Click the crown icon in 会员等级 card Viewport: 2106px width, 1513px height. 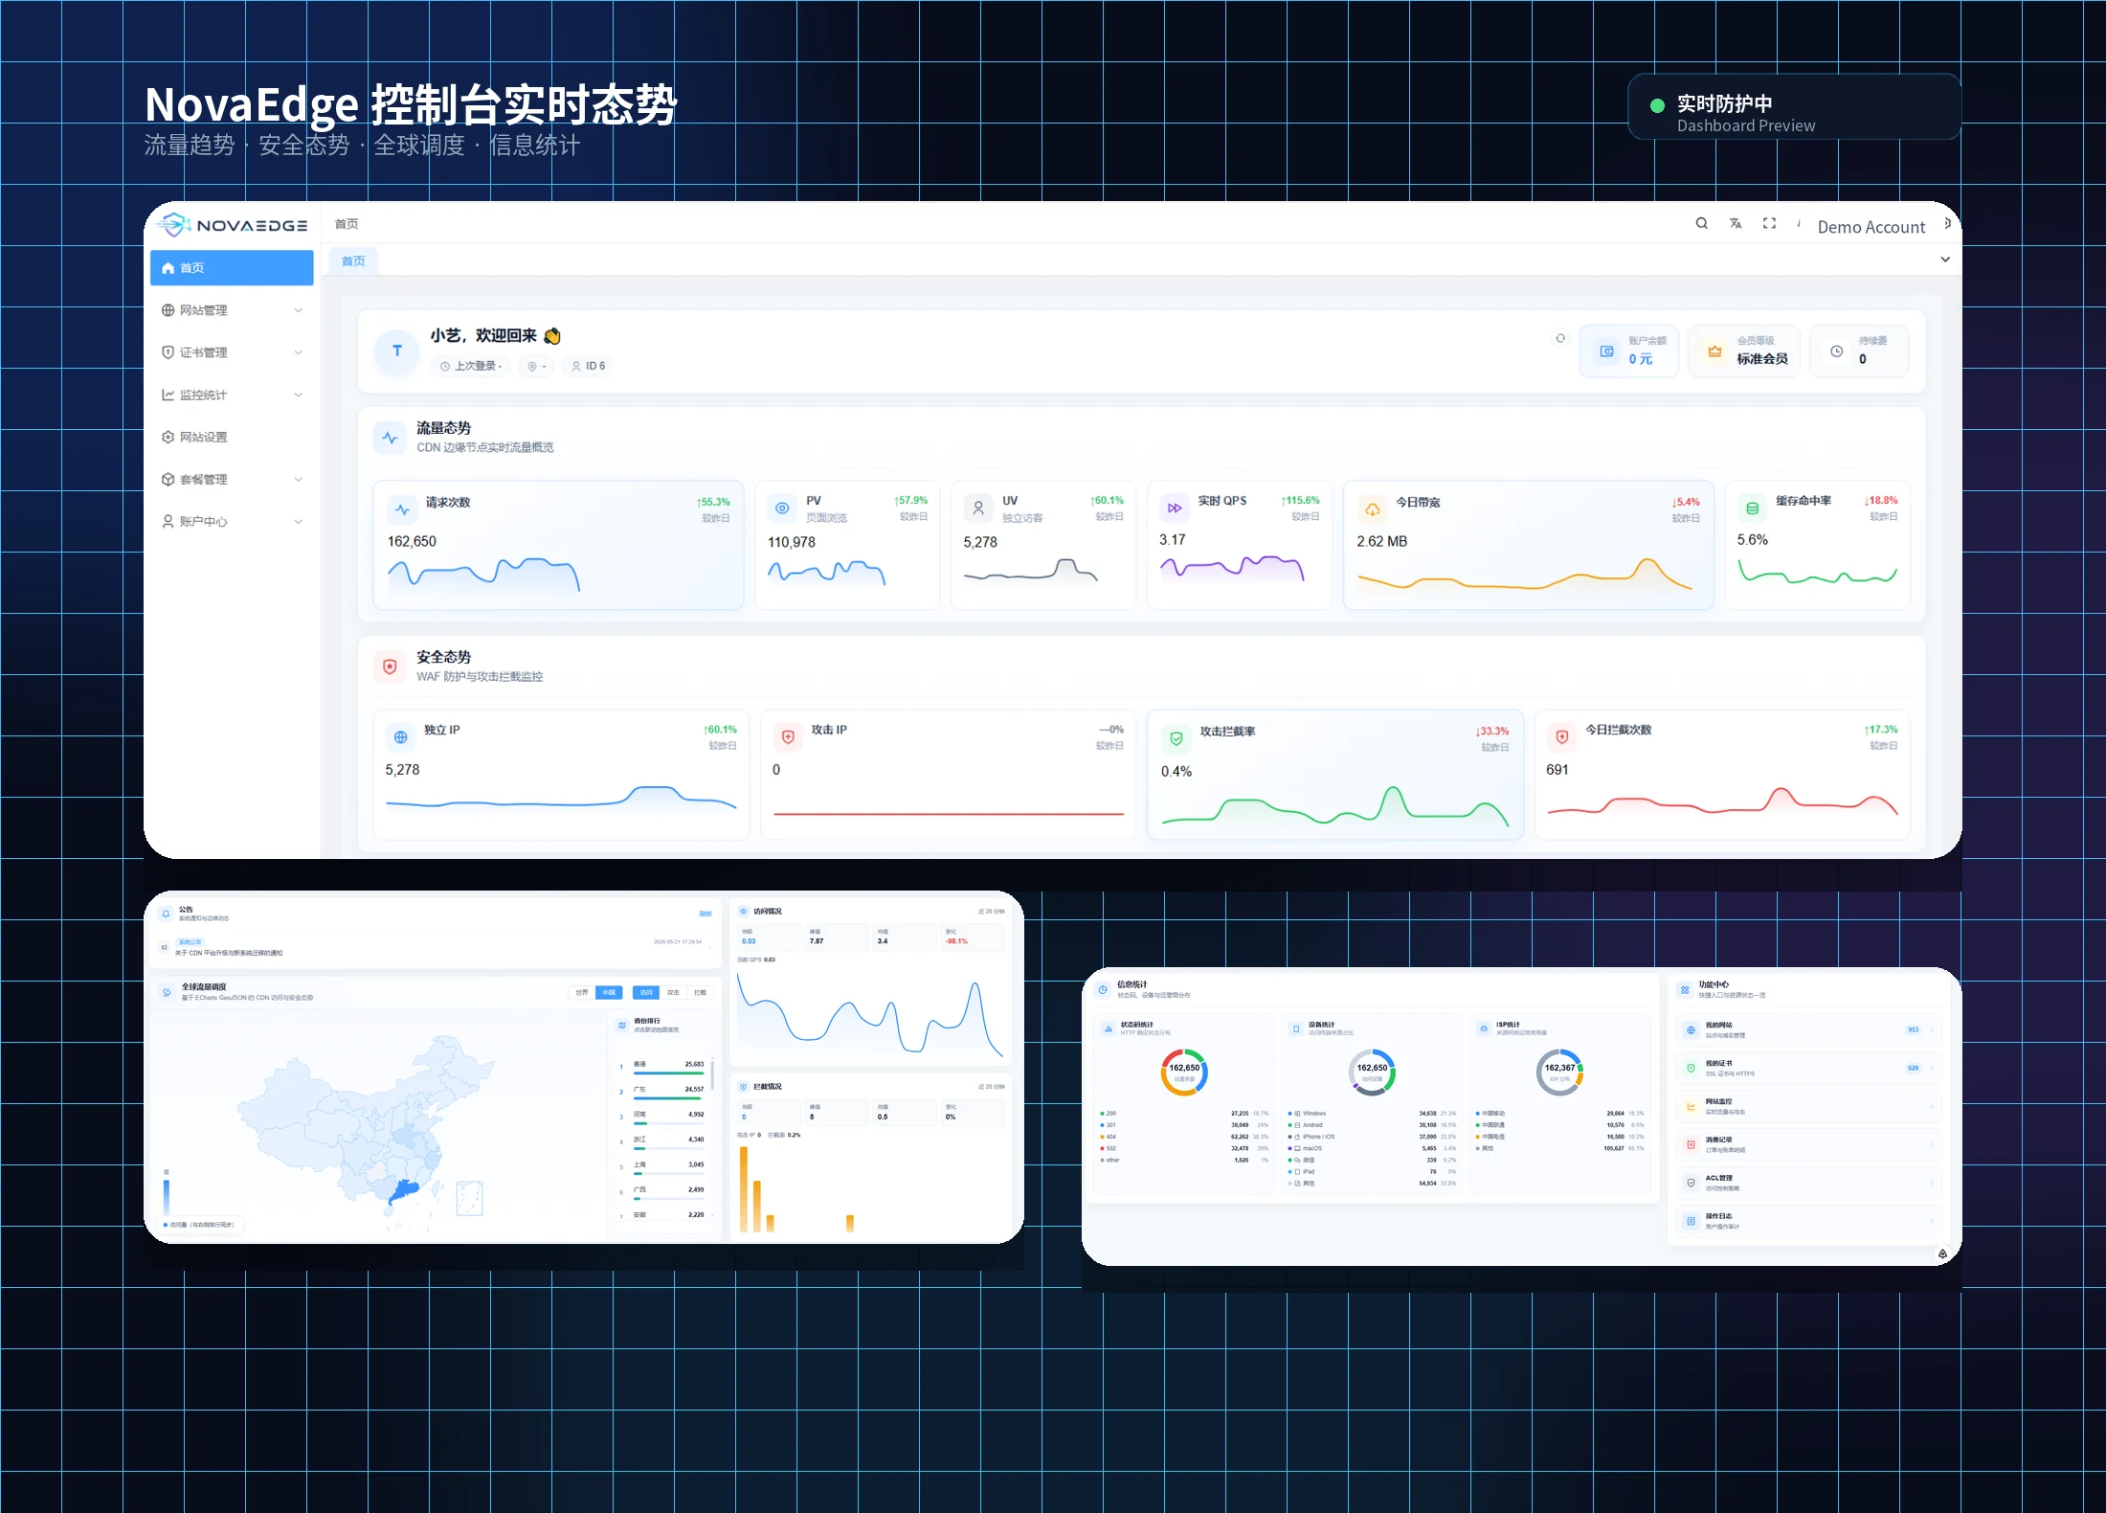pyautogui.click(x=1715, y=351)
